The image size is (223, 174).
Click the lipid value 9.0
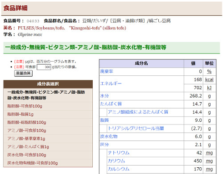click(x=198, y=120)
